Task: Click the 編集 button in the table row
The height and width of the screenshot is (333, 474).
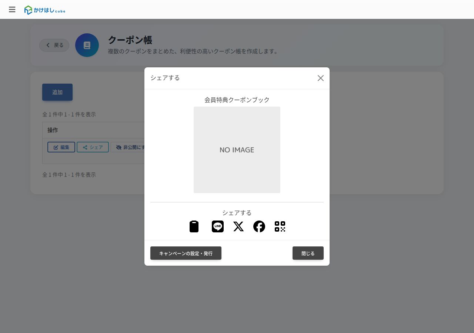Action: pos(61,147)
